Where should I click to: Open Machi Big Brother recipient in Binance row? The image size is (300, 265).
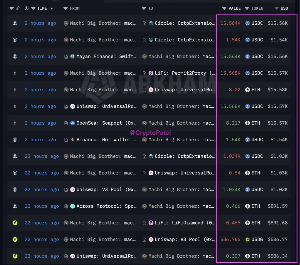pos(181,140)
